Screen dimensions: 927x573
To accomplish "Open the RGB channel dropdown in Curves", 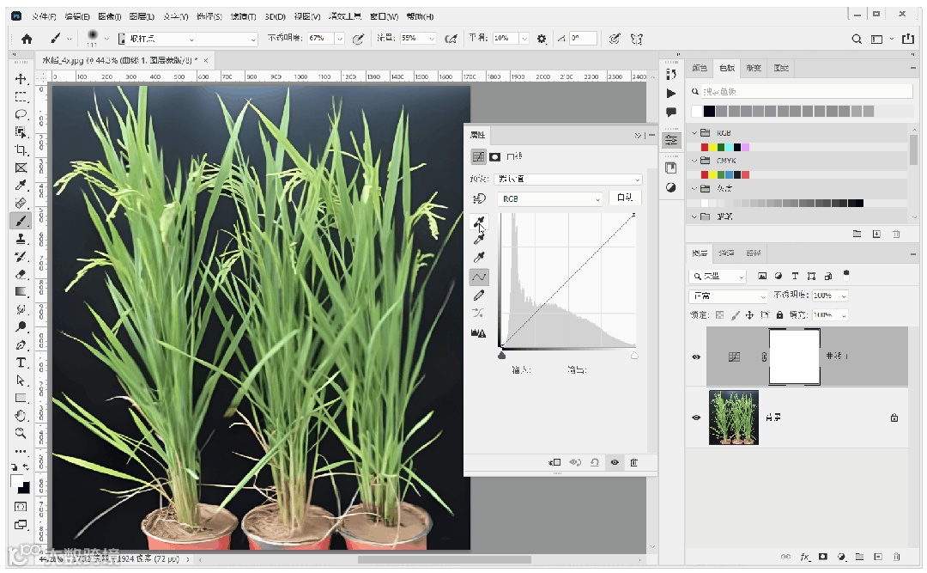I will tap(550, 198).
